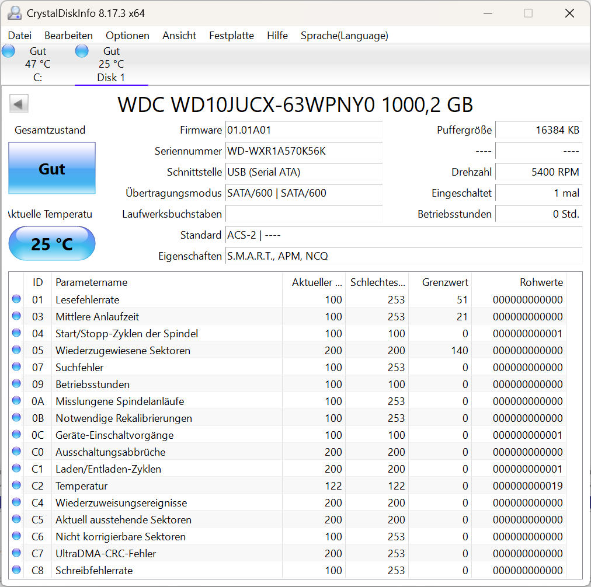This screenshot has width=591, height=587.
Task: Click status dot of row ID 09 Betriebsstunden
Action: pyautogui.click(x=16, y=384)
